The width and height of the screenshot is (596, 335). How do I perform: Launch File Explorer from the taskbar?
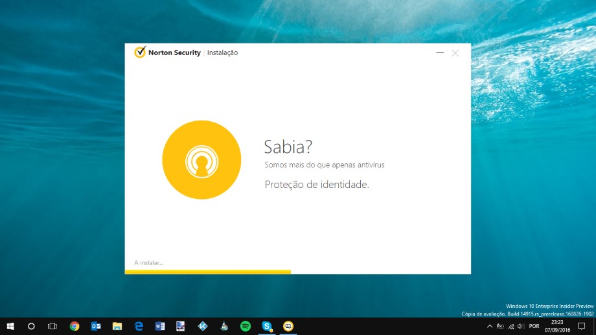[x=117, y=326]
